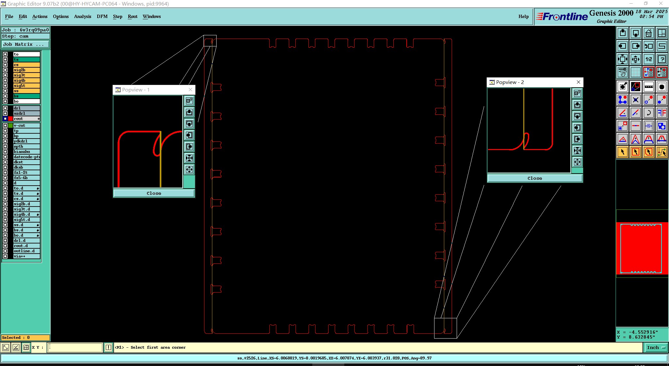Open the Analysis menu
The height and width of the screenshot is (366, 669).
tap(83, 16)
